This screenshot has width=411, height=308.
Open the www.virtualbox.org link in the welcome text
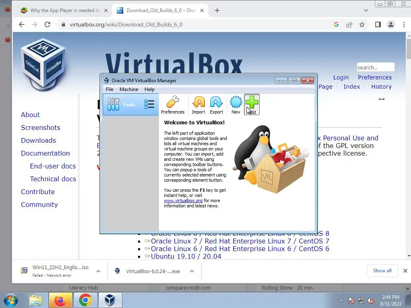point(183,201)
